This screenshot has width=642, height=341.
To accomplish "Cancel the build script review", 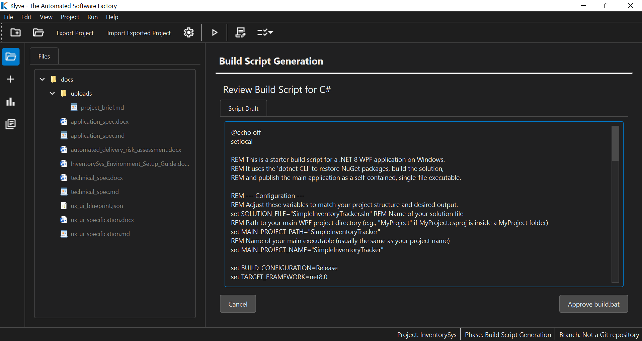I will tap(238, 304).
